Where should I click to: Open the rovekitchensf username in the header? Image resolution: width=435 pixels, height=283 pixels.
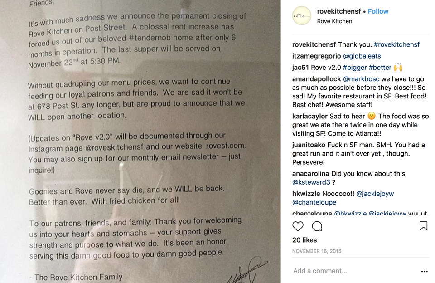click(339, 11)
